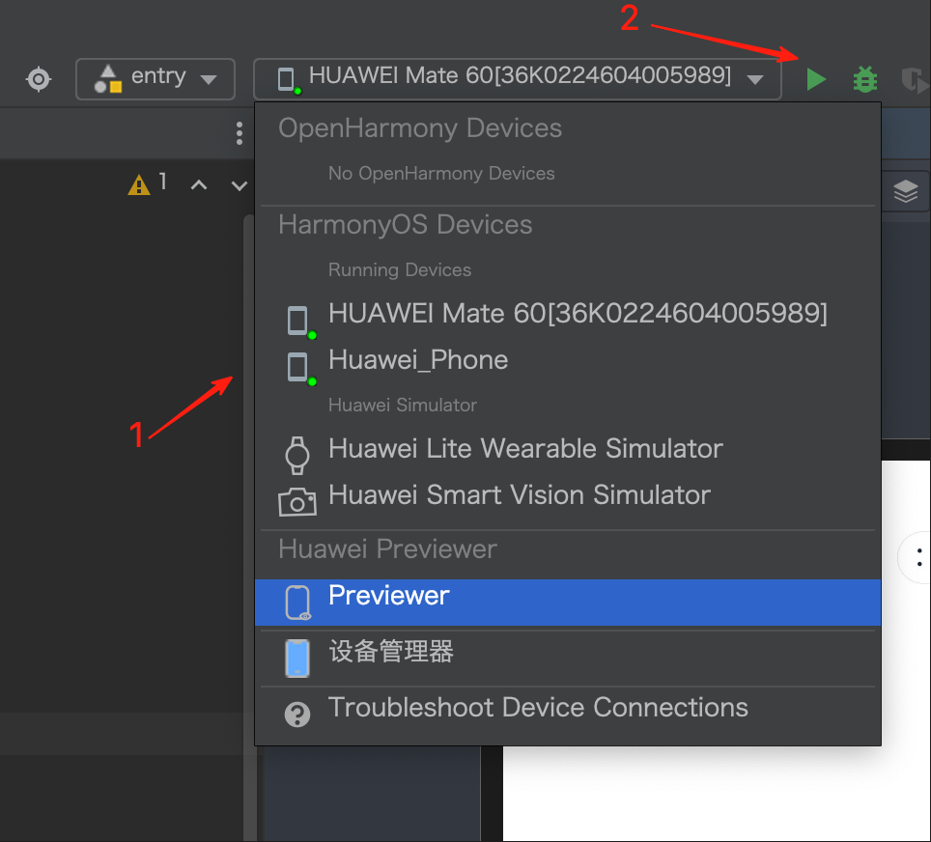Select the Huawei_Phone running device

tap(568, 360)
